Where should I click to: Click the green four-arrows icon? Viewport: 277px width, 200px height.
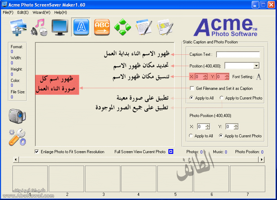point(123,27)
